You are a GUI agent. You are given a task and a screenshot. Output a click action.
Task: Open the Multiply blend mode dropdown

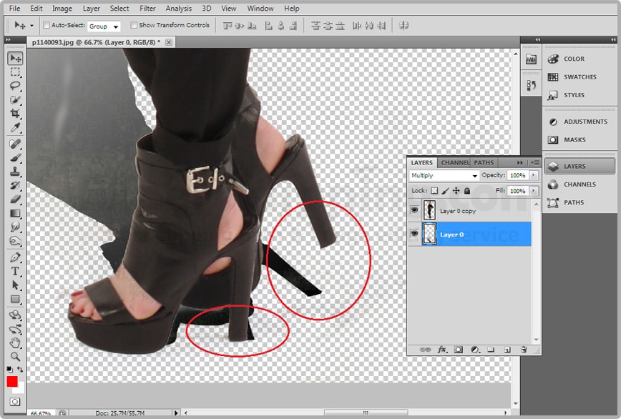pyautogui.click(x=444, y=176)
